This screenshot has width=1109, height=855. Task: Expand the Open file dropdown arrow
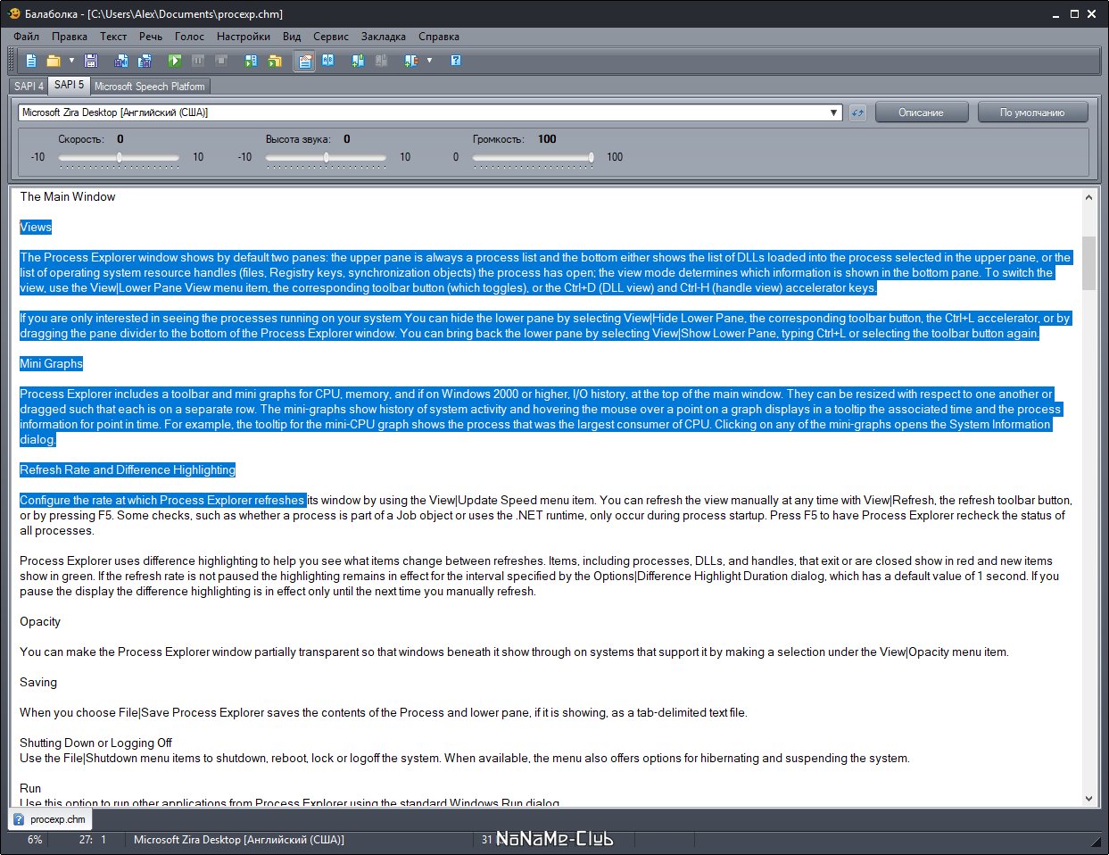pos(71,61)
